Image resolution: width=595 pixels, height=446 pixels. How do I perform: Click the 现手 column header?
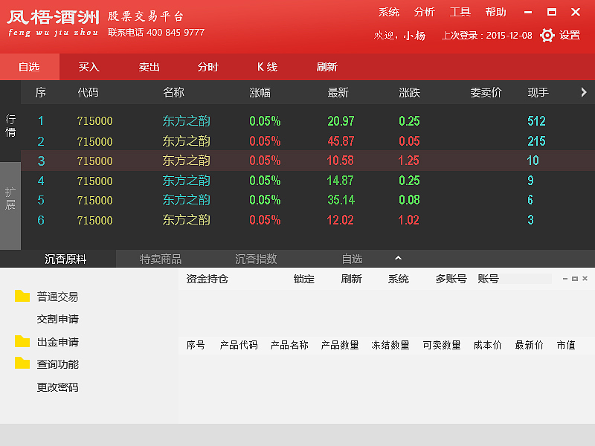click(x=538, y=92)
